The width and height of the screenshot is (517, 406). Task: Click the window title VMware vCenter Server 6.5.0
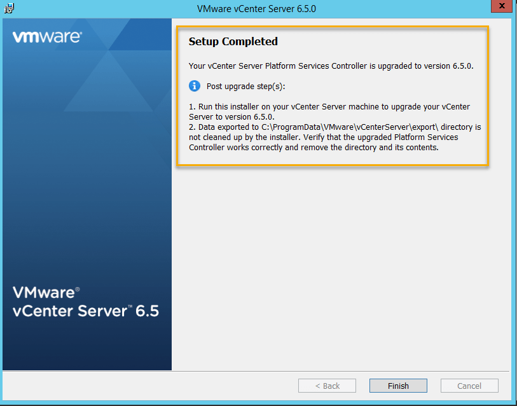click(257, 9)
